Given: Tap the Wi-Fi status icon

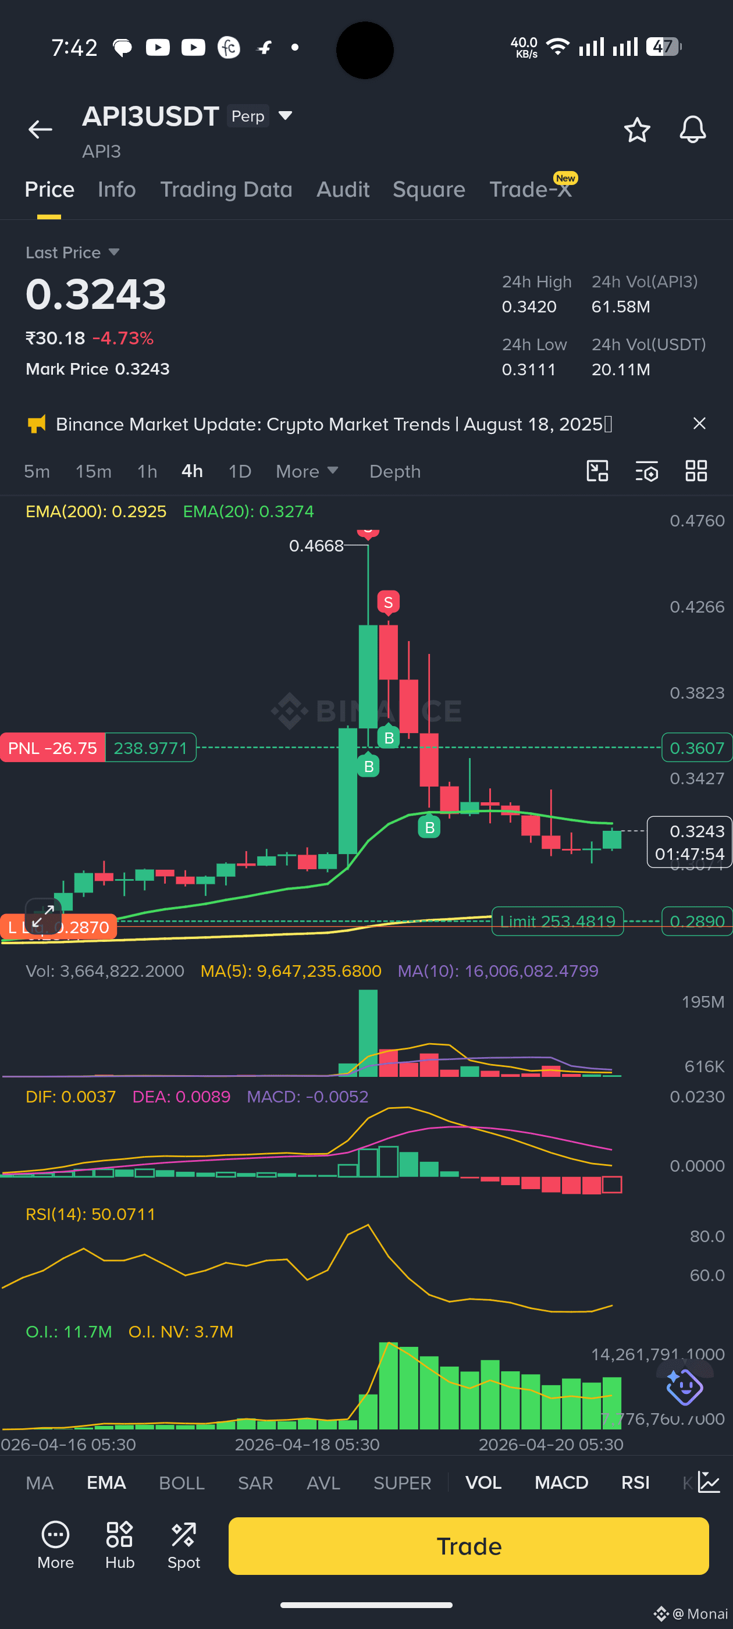Looking at the screenshot, I should 557,47.
